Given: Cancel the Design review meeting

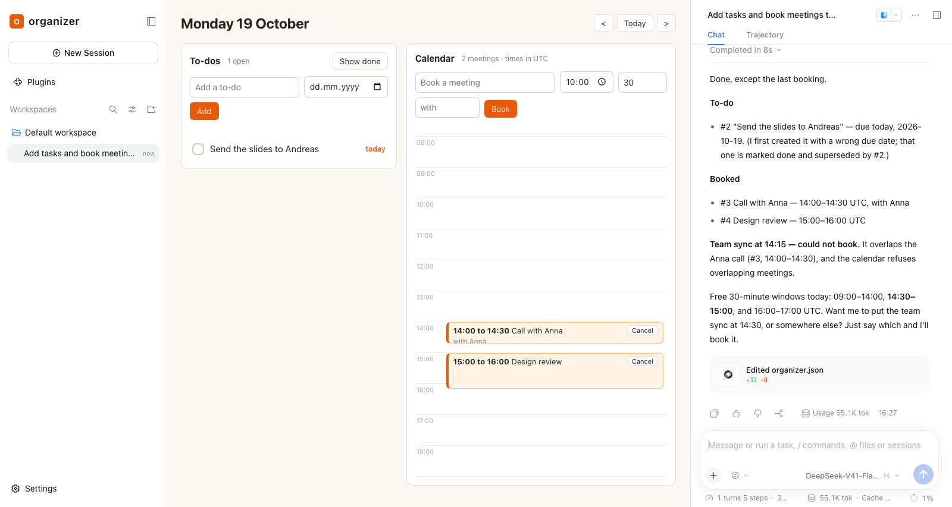Looking at the screenshot, I should [x=642, y=361].
